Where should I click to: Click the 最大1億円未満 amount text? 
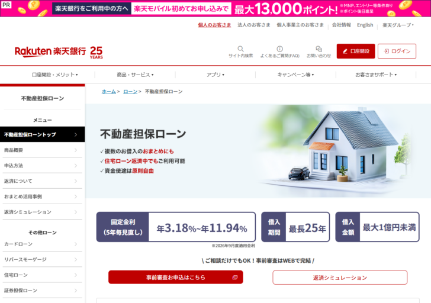pyautogui.click(x=389, y=227)
